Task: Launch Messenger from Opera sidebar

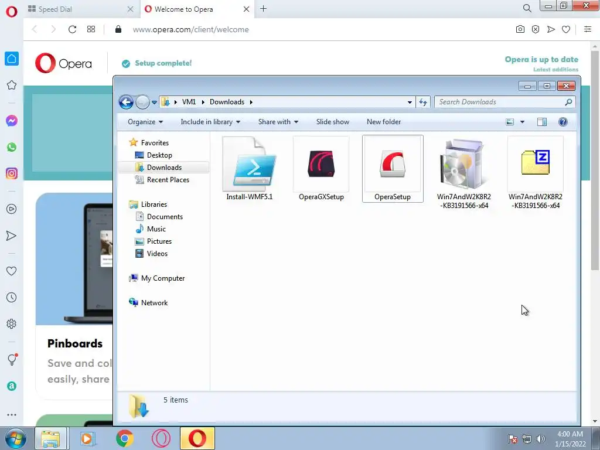Action: (x=12, y=121)
